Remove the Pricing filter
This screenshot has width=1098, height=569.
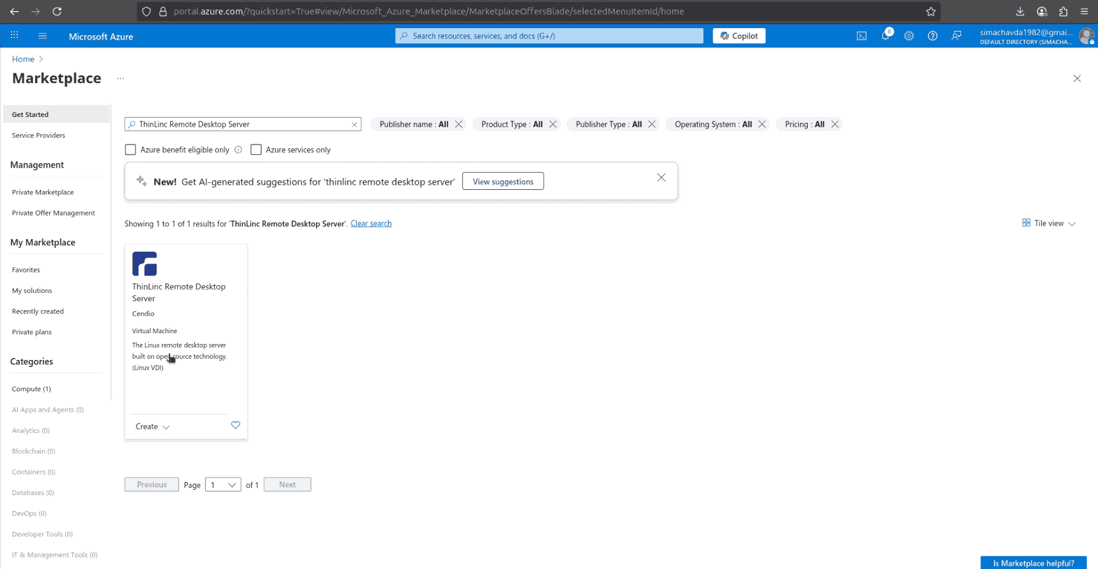coord(835,124)
